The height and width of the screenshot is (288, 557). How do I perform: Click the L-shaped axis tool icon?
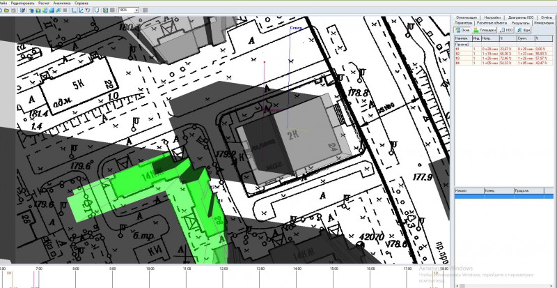click(x=74, y=10)
